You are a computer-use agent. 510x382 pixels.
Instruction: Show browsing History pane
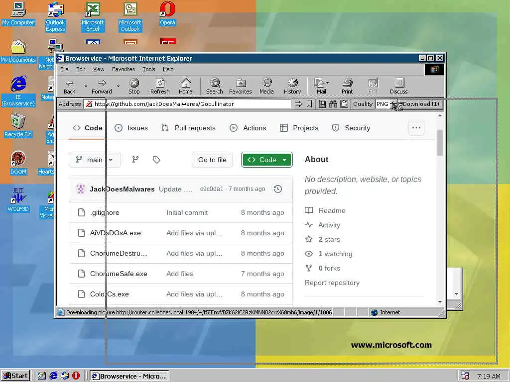(292, 87)
